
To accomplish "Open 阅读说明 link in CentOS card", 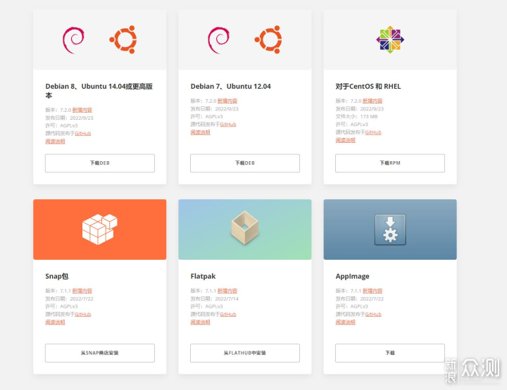I will [345, 140].
